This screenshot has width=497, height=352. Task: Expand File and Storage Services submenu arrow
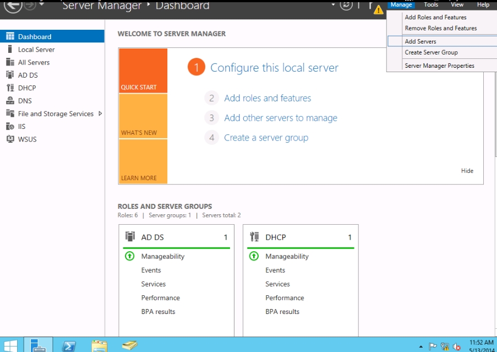[100, 113]
